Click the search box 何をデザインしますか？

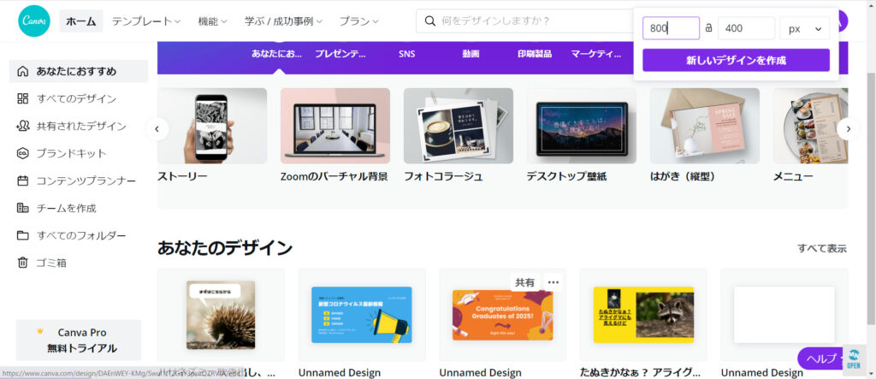(525, 21)
